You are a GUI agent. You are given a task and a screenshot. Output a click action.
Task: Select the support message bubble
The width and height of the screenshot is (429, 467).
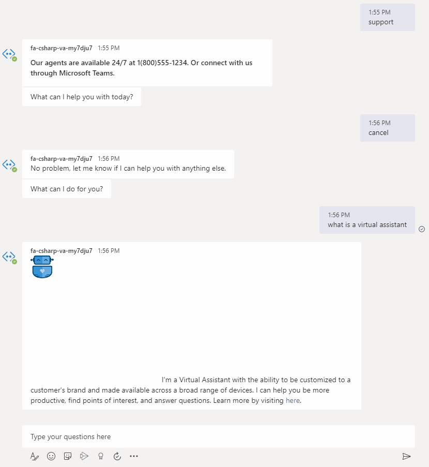coord(388,17)
